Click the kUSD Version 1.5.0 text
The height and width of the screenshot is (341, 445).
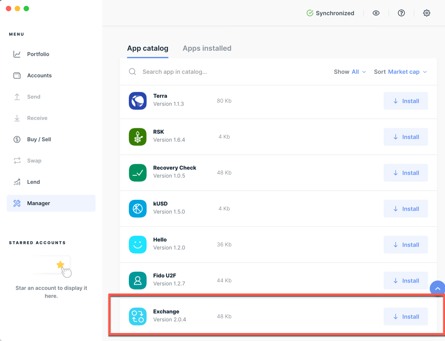click(x=169, y=212)
